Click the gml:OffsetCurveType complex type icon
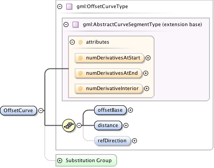The image size is (214, 168). [x=69, y=7]
